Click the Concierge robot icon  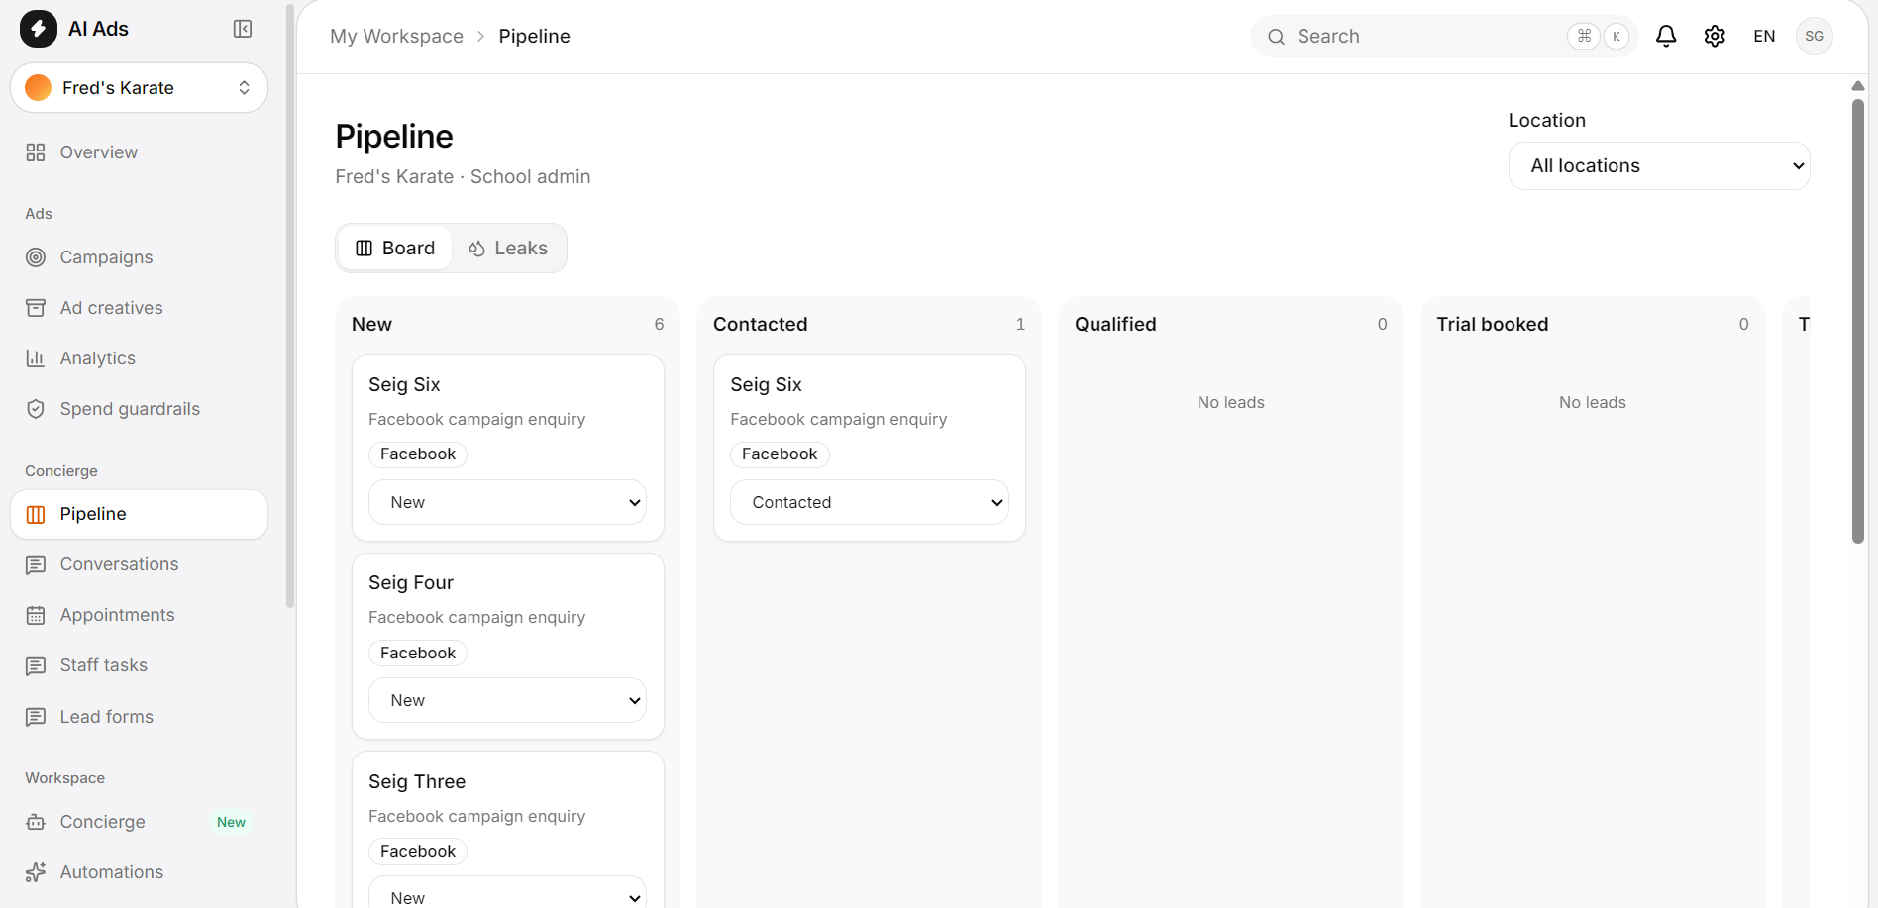(36, 822)
